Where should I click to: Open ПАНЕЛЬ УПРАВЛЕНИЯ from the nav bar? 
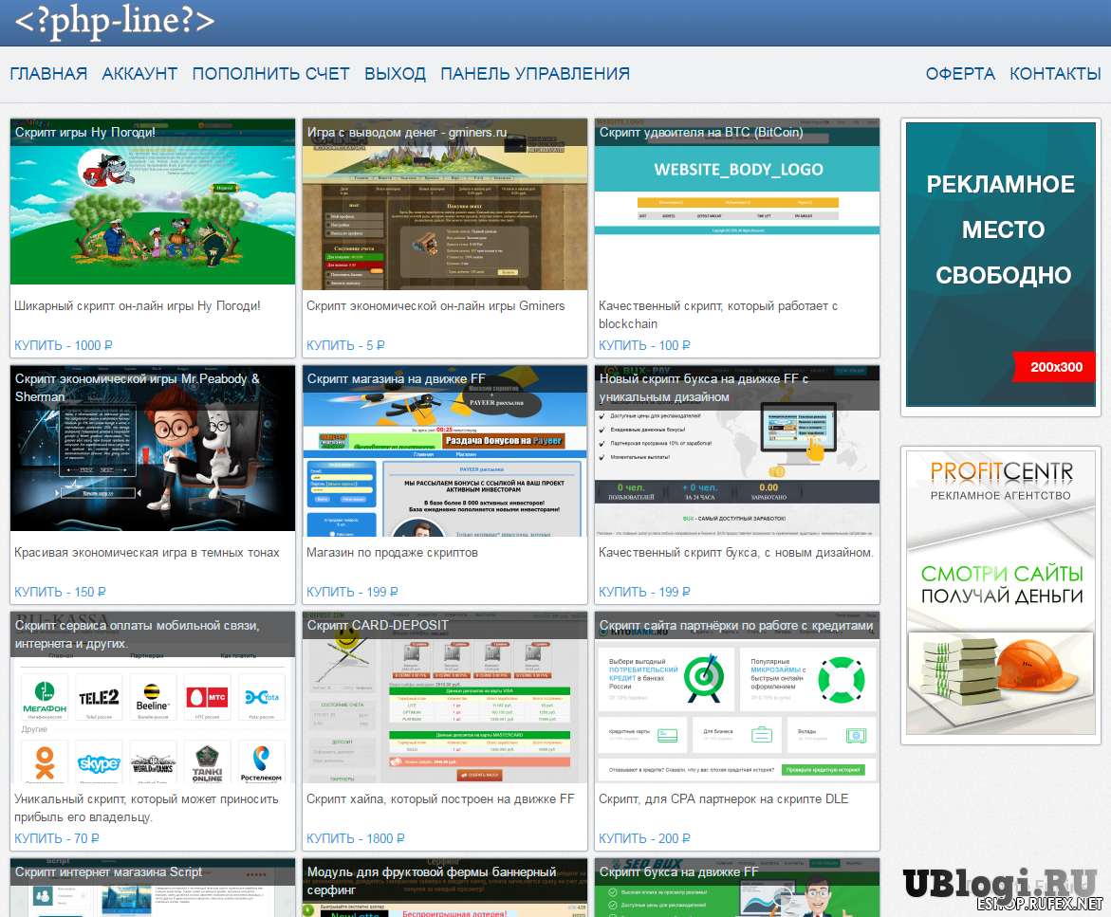[x=535, y=74]
